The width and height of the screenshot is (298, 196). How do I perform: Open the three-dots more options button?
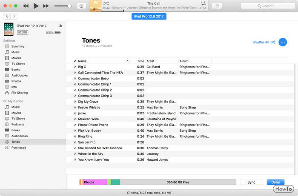coord(283,42)
